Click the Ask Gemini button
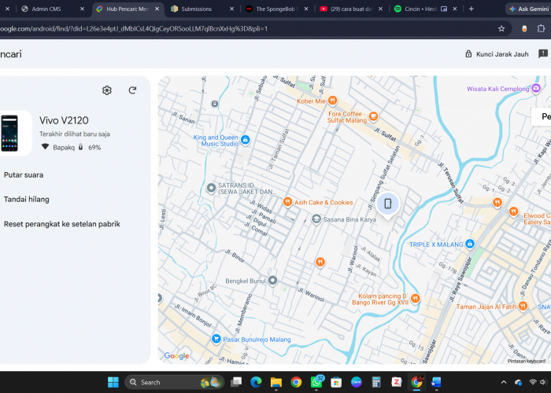 (528, 9)
